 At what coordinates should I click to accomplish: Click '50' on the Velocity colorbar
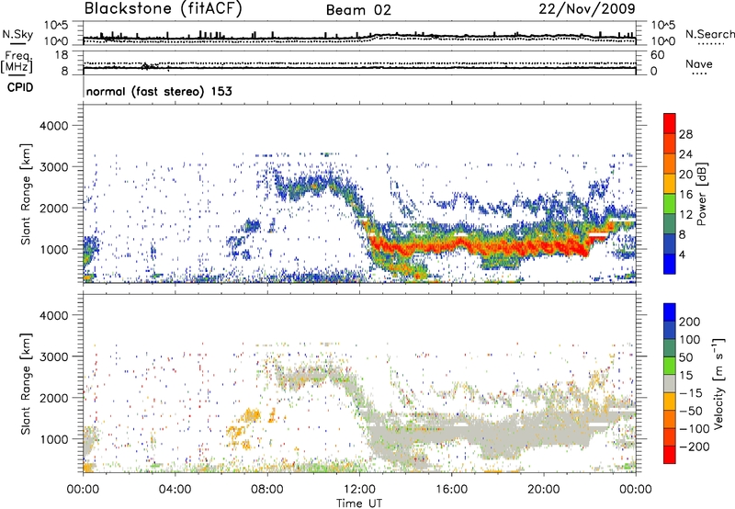click(685, 357)
